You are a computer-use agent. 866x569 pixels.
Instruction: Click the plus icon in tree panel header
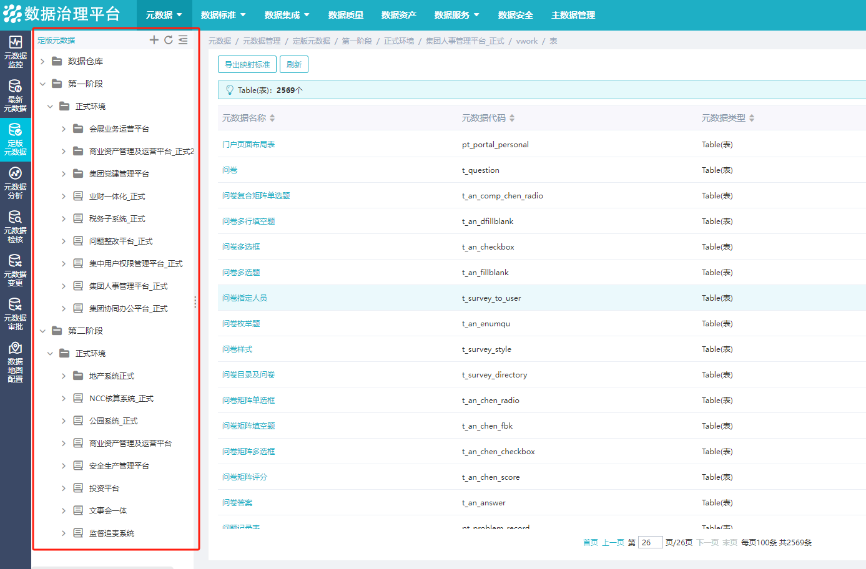click(x=154, y=40)
